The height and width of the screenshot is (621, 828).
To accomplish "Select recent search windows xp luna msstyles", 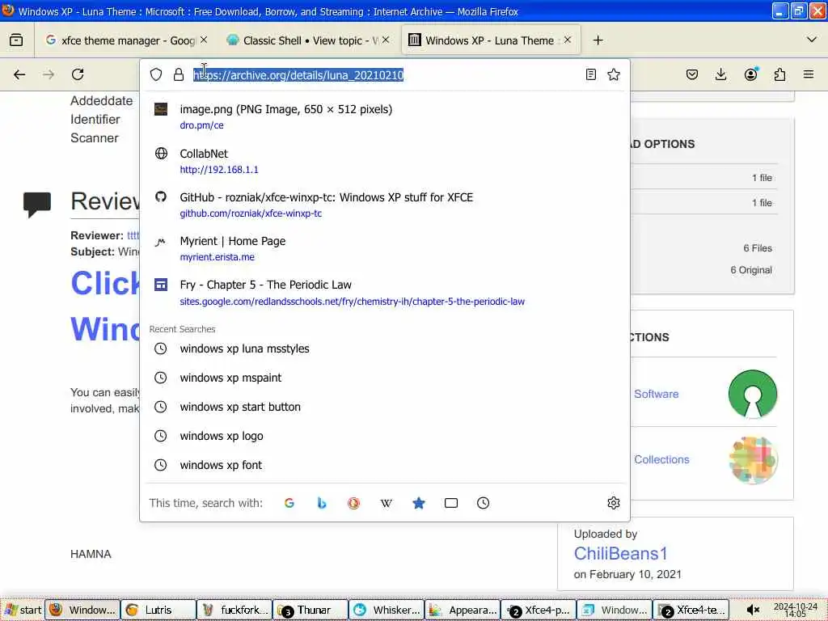I will click(385, 349).
